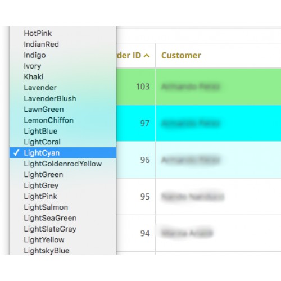Choose IndianRed in the dropdown list
Viewport: 281px width, 281px height.
[x=63, y=44]
